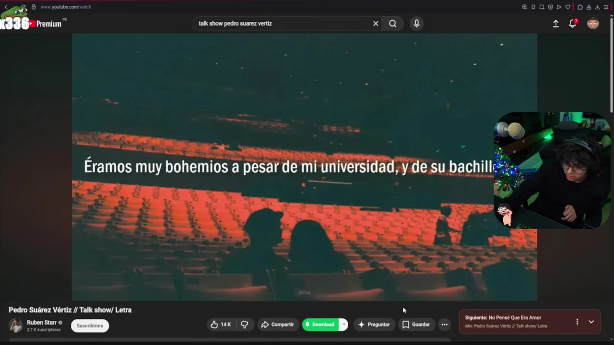Click the '2,7 K suscriptores' text
The width and height of the screenshot is (614, 345).
tap(44, 330)
